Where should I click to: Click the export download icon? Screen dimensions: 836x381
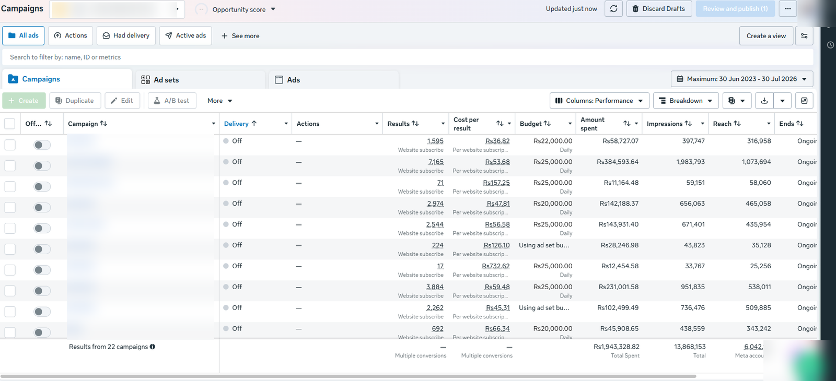coord(764,101)
